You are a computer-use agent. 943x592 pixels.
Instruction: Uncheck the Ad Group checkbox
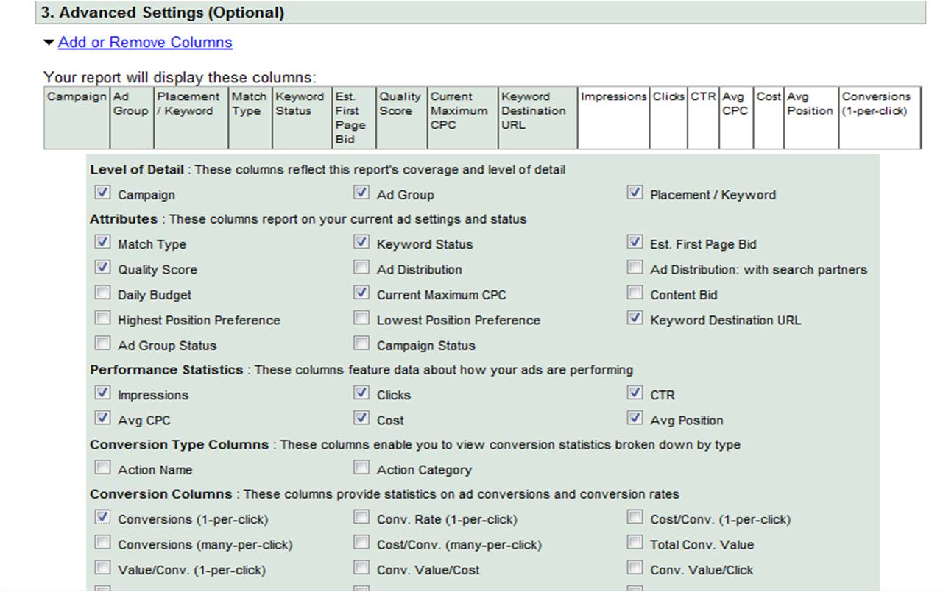click(361, 193)
